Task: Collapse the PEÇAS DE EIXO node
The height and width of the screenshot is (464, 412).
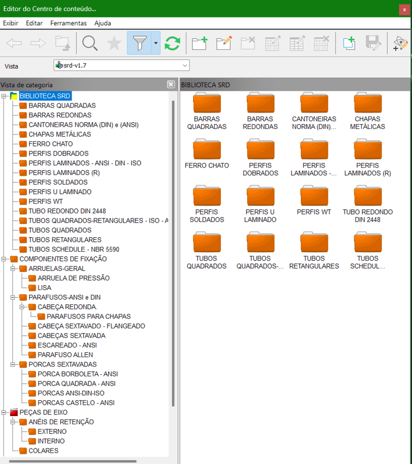Action: (4, 412)
